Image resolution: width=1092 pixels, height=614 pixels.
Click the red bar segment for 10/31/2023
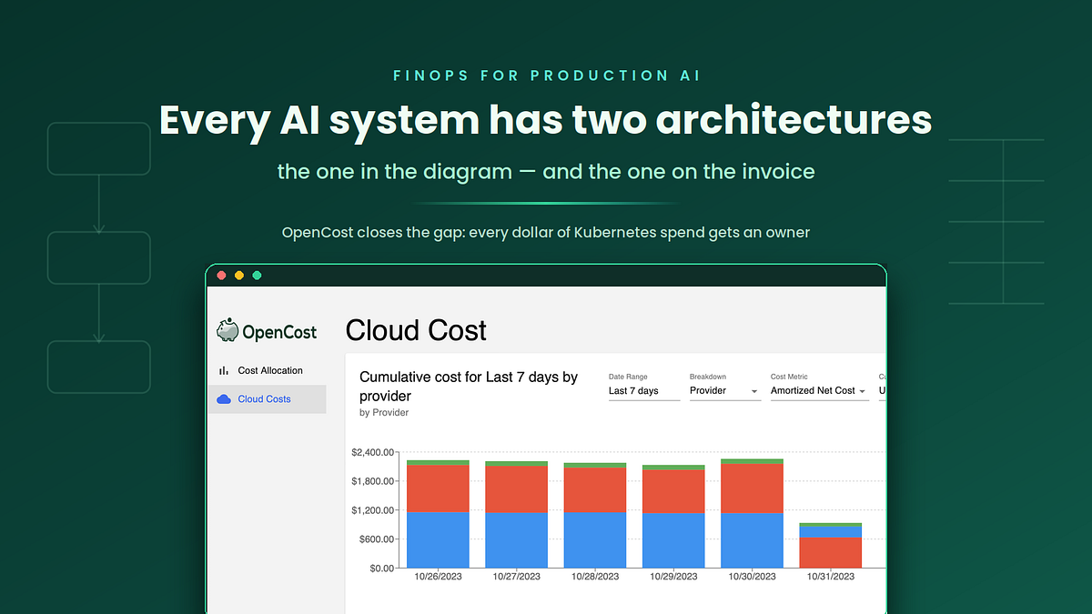(x=831, y=552)
